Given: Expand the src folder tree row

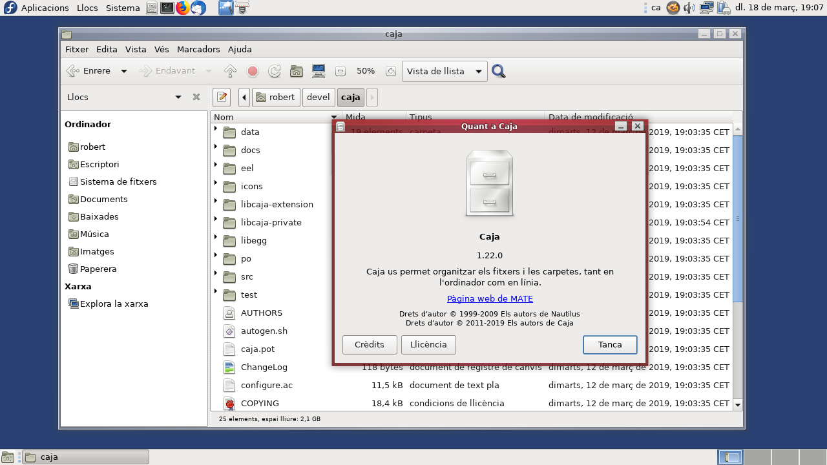Looking at the screenshot, I should [x=216, y=273].
